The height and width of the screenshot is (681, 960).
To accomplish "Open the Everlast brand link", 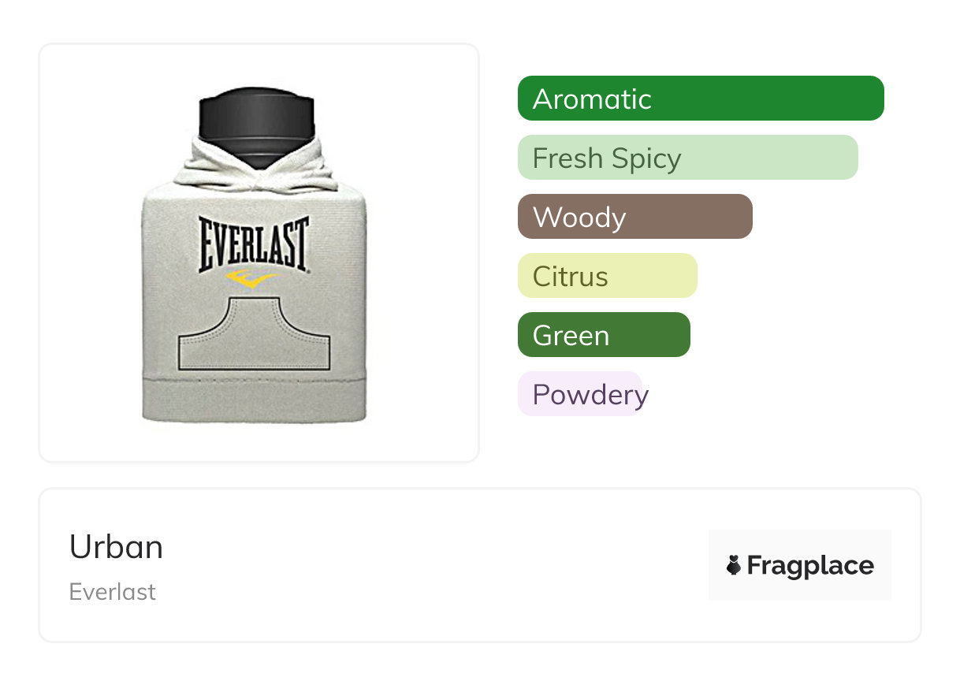I will (x=112, y=592).
